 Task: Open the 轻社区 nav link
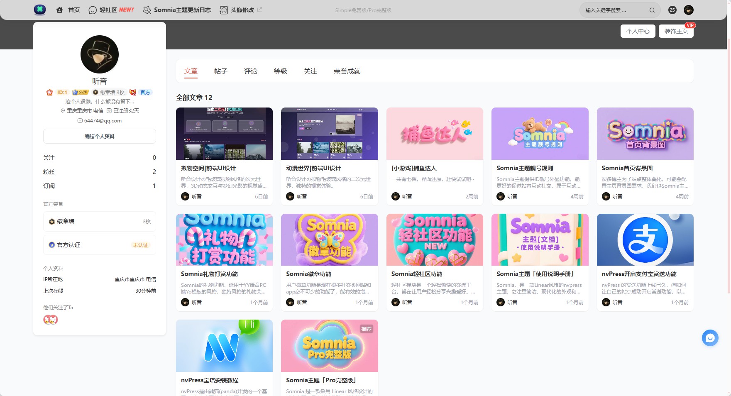point(108,10)
